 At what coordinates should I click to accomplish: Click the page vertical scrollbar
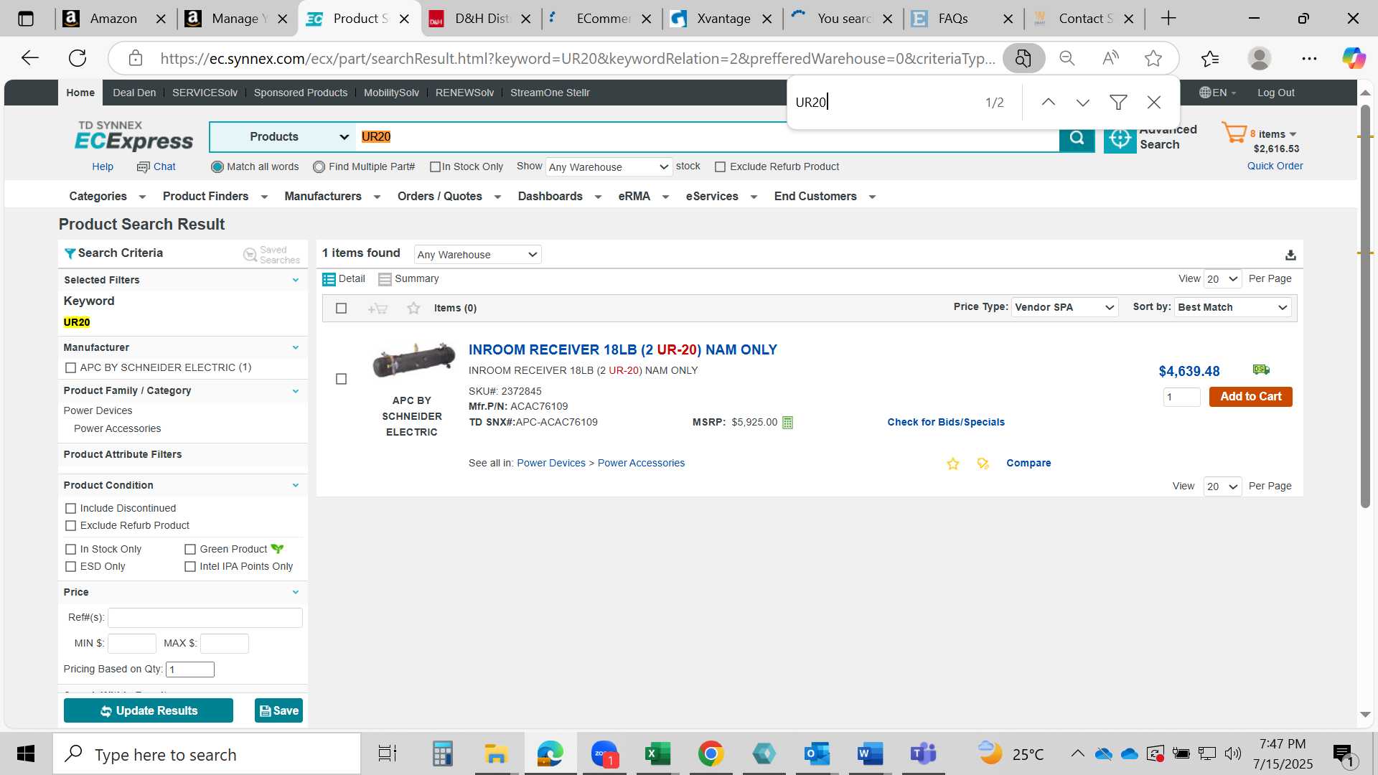(1365, 306)
